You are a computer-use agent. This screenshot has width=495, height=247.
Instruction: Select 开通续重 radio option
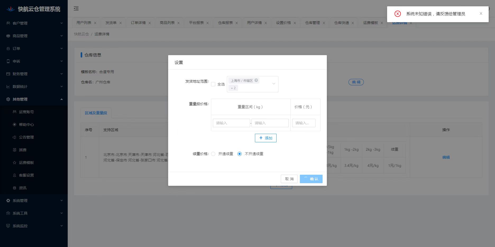(x=213, y=154)
